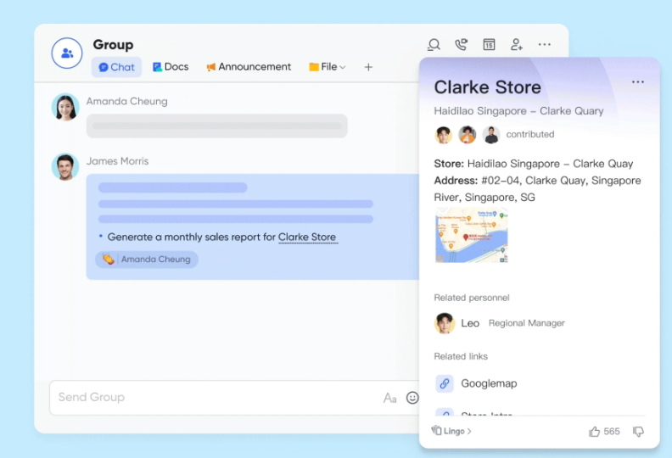Open the emoji picker
This screenshot has height=458, width=672.
point(412,398)
